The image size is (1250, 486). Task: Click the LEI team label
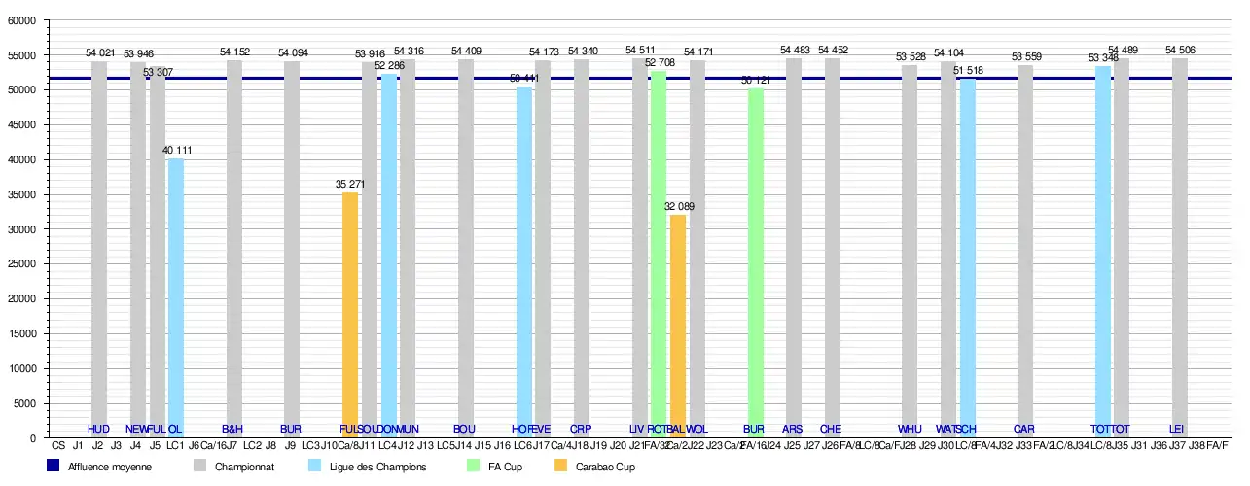[1177, 429]
